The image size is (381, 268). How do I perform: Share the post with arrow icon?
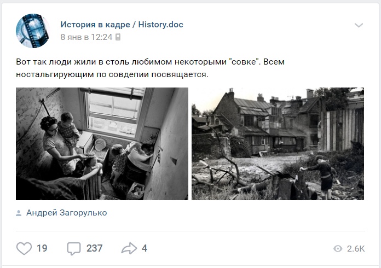[x=129, y=248]
